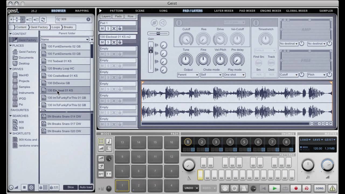Screen dimensions: 345x194
Task: Switch to the MAPPING tab
Action: tap(82, 11)
